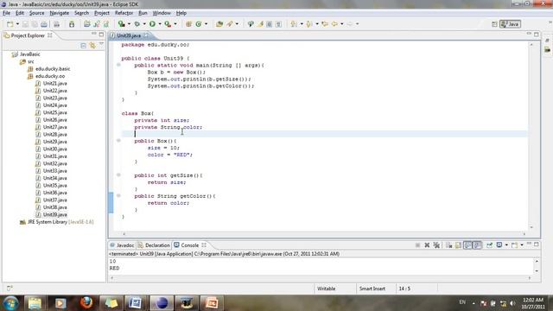Click the console scroll up arrow
Image resolution: width=553 pixels, height=311 pixels.
pos(537,261)
